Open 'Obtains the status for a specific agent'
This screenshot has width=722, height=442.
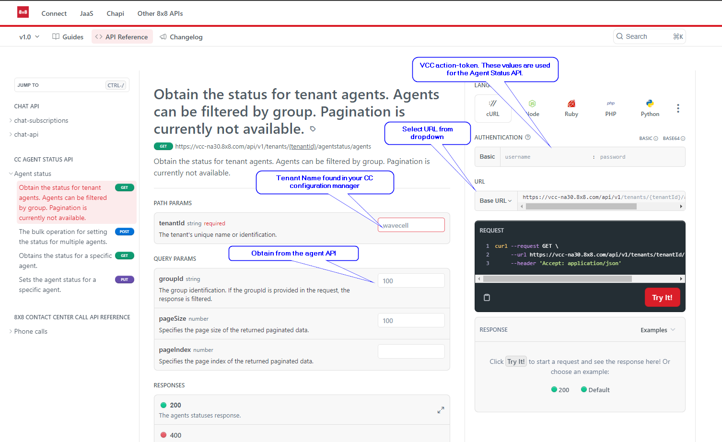76,261
